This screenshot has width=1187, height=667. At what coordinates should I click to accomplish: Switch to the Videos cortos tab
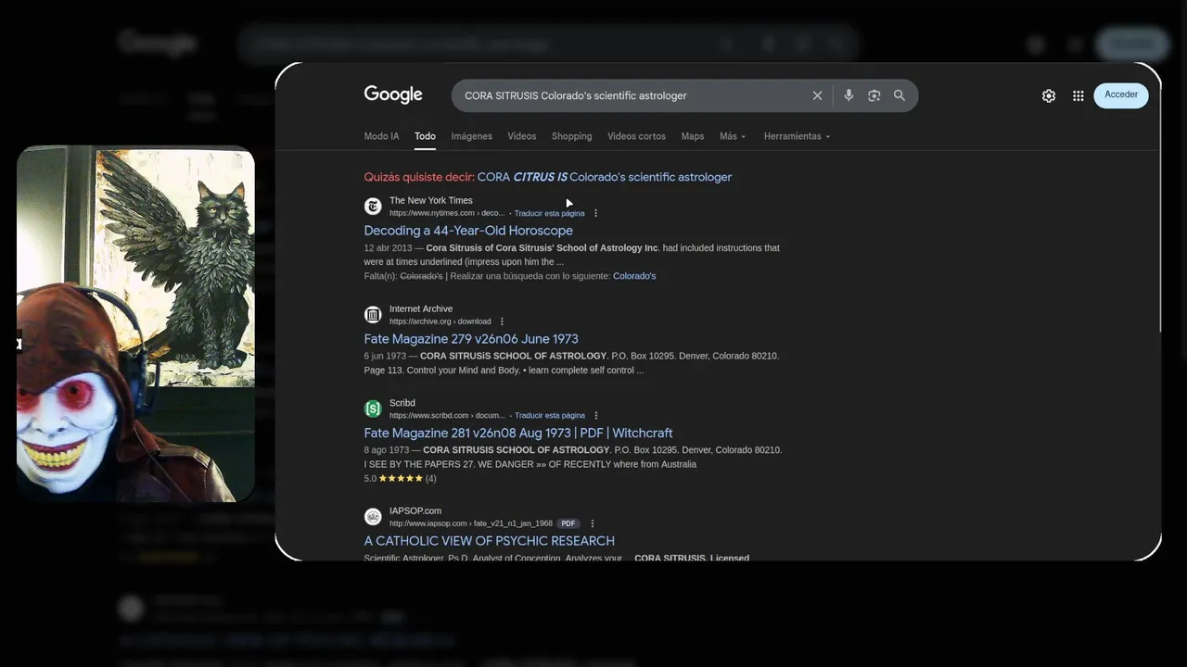tap(636, 136)
